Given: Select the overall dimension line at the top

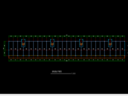Looking at the screenshot, I should (67, 35).
